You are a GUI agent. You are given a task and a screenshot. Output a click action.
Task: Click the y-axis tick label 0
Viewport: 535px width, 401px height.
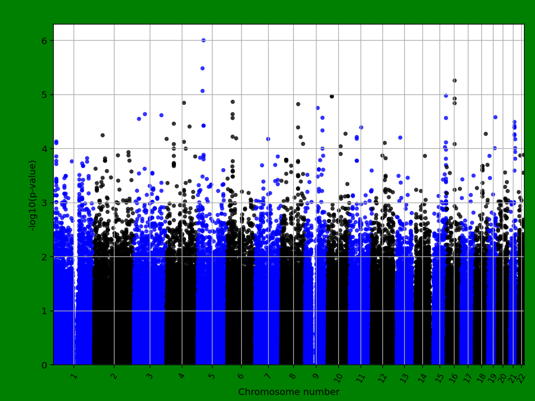click(44, 364)
